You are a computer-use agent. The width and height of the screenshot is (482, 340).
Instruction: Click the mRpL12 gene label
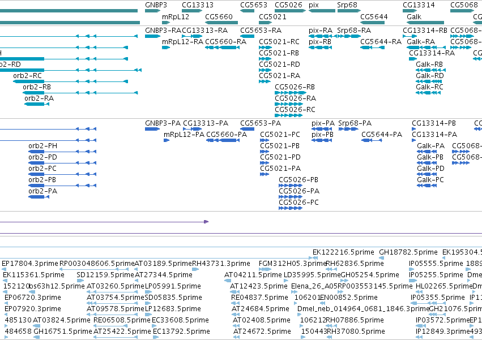pyautogui.click(x=176, y=16)
